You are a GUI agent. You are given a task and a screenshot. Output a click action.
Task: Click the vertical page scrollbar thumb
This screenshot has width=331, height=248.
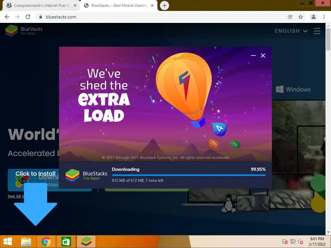328,39
